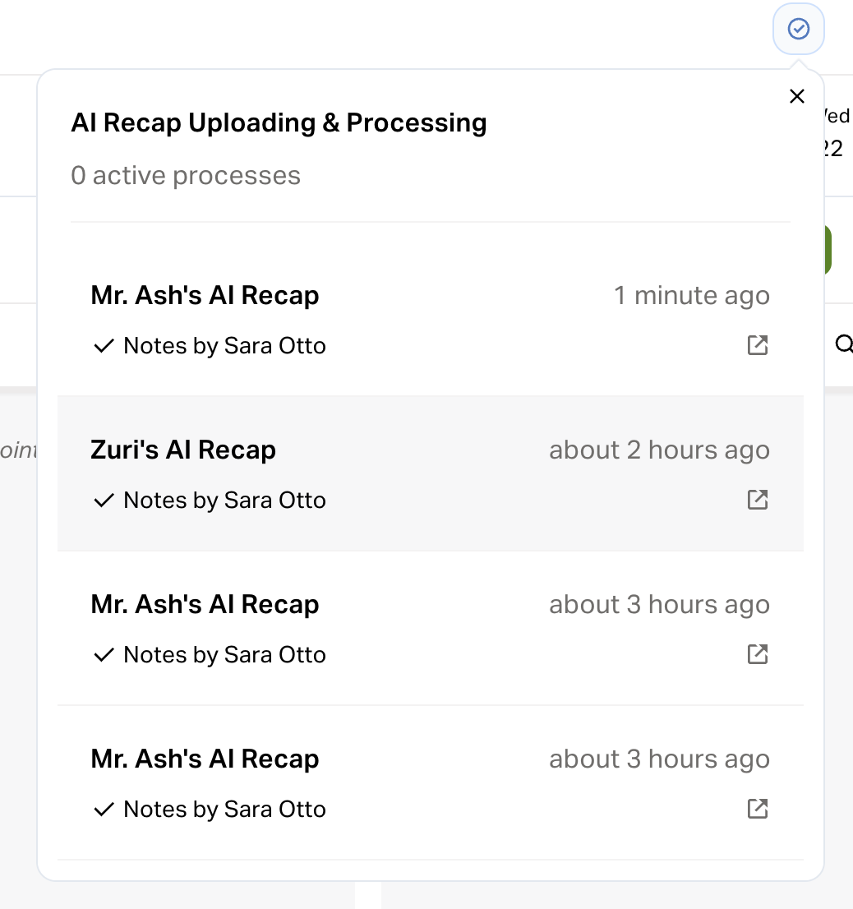Image resolution: width=853 pixels, height=909 pixels.
Task: Click the "about 2 hours ago" timestamp
Action: [659, 450]
